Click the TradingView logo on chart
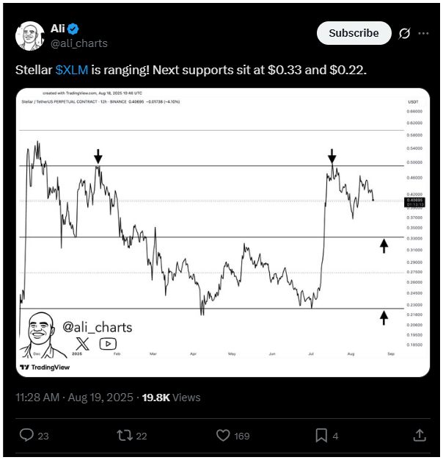This screenshot has height=460, width=443. [45, 367]
